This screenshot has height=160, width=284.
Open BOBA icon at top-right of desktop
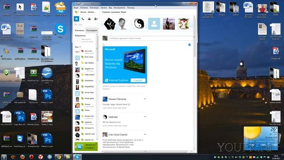[276, 9]
